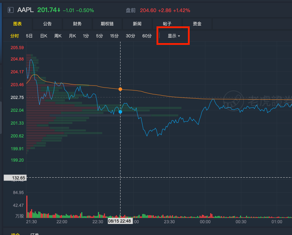Click the 21:30 time axis label
The width and height of the screenshot is (292, 235).
pyautogui.click(x=31, y=222)
